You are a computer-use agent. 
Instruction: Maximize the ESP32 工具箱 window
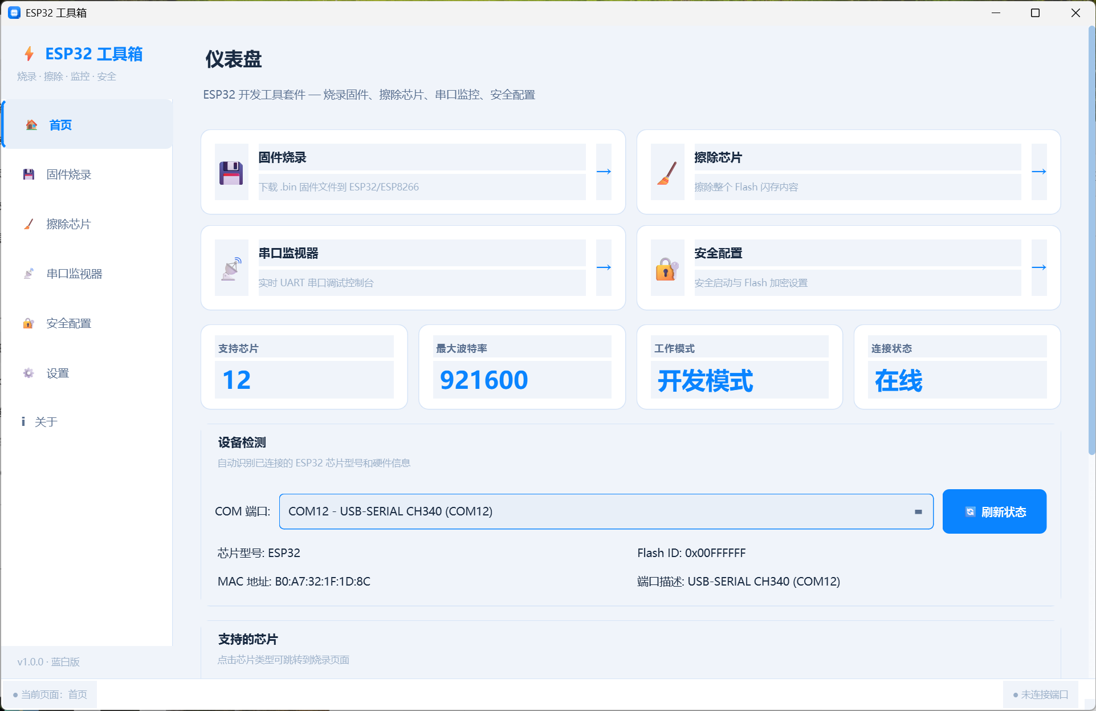coord(1035,13)
